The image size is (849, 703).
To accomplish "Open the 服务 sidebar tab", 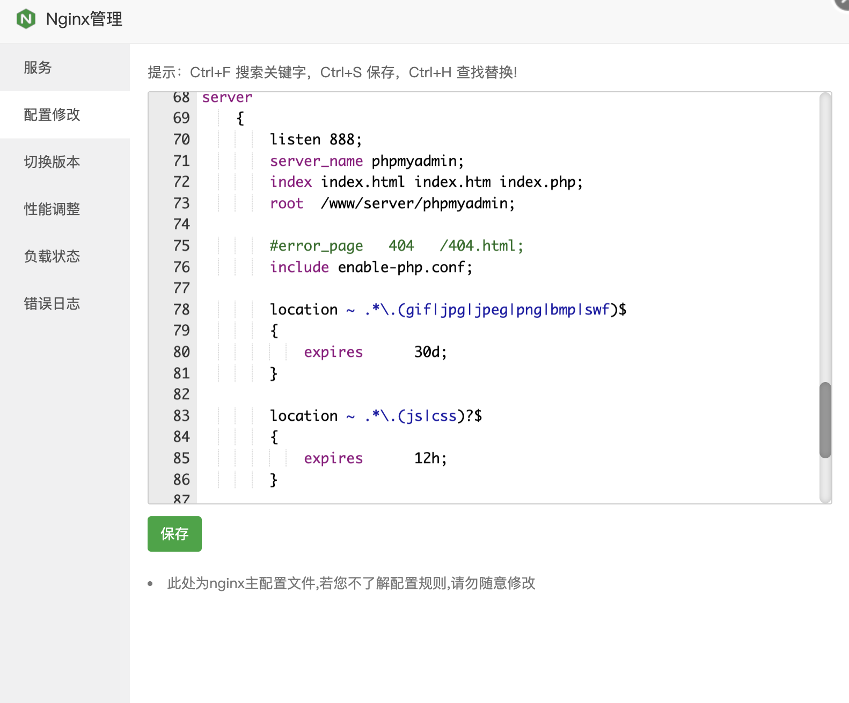I will pyautogui.click(x=64, y=68).
